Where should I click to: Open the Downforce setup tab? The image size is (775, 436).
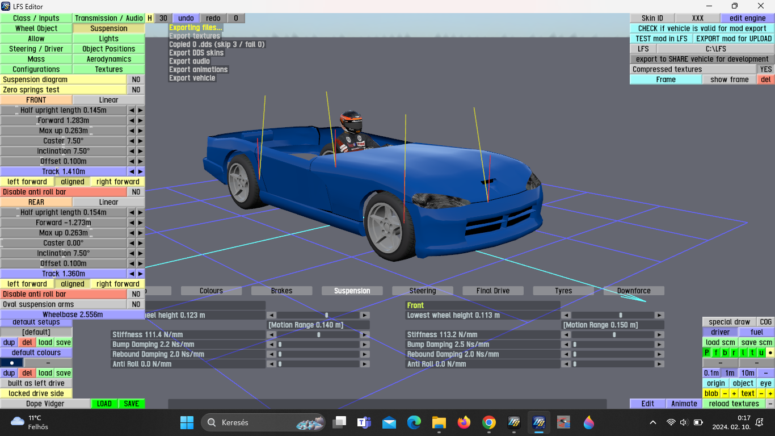coord(634,291)
